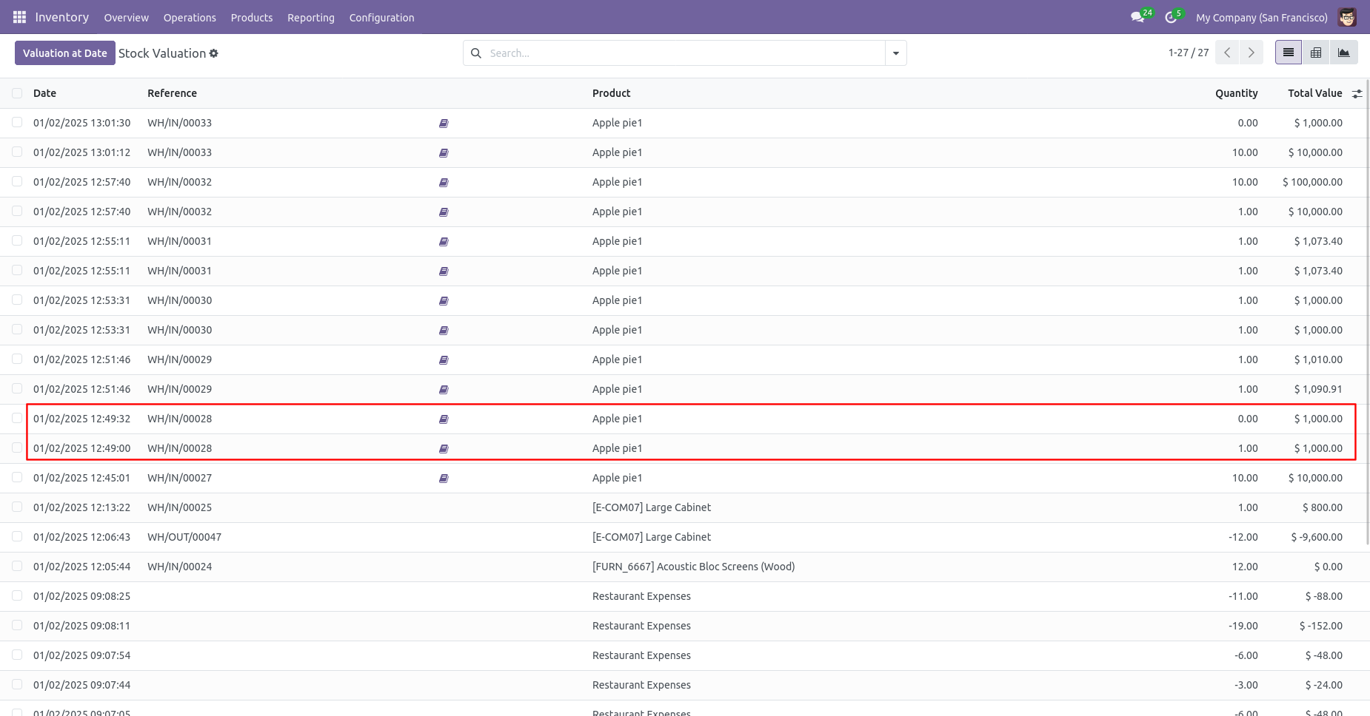The height and width of the screenshot is (716, 1370).
Task: Open the Configuration menu
Action: point(381,18)
